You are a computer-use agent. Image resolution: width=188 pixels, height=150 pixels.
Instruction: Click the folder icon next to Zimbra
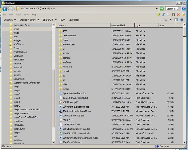tap(61, 89)
